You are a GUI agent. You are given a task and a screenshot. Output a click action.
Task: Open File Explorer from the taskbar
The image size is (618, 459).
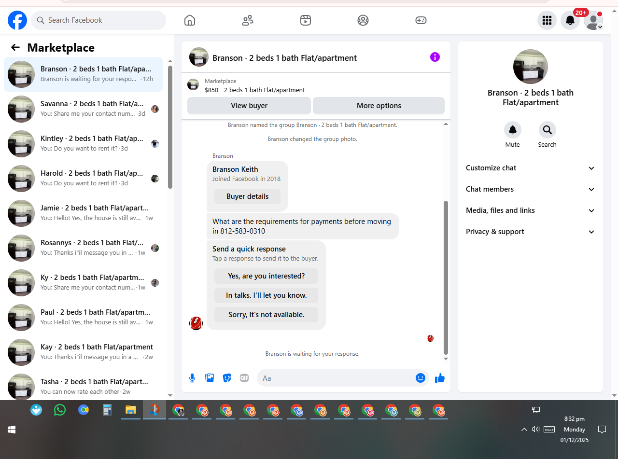point(131,410)
